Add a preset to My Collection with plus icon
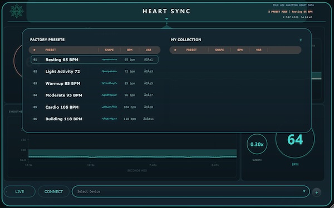 [x=301, y=40]
